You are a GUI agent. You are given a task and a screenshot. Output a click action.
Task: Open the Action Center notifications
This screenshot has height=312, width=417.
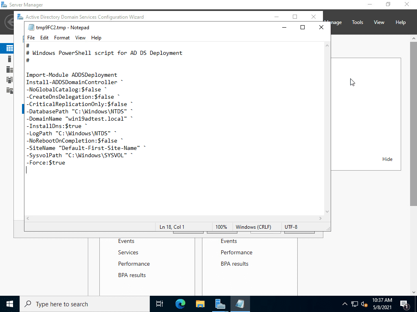[x=404, y=304]
